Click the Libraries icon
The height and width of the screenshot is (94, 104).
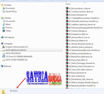tap(2, 18)
